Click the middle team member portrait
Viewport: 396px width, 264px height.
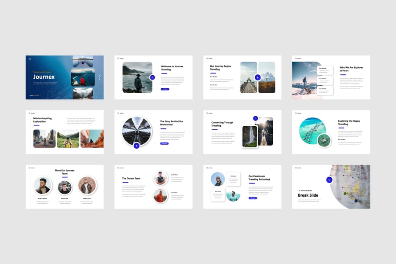pyautogui.click(x=65, y=186)
